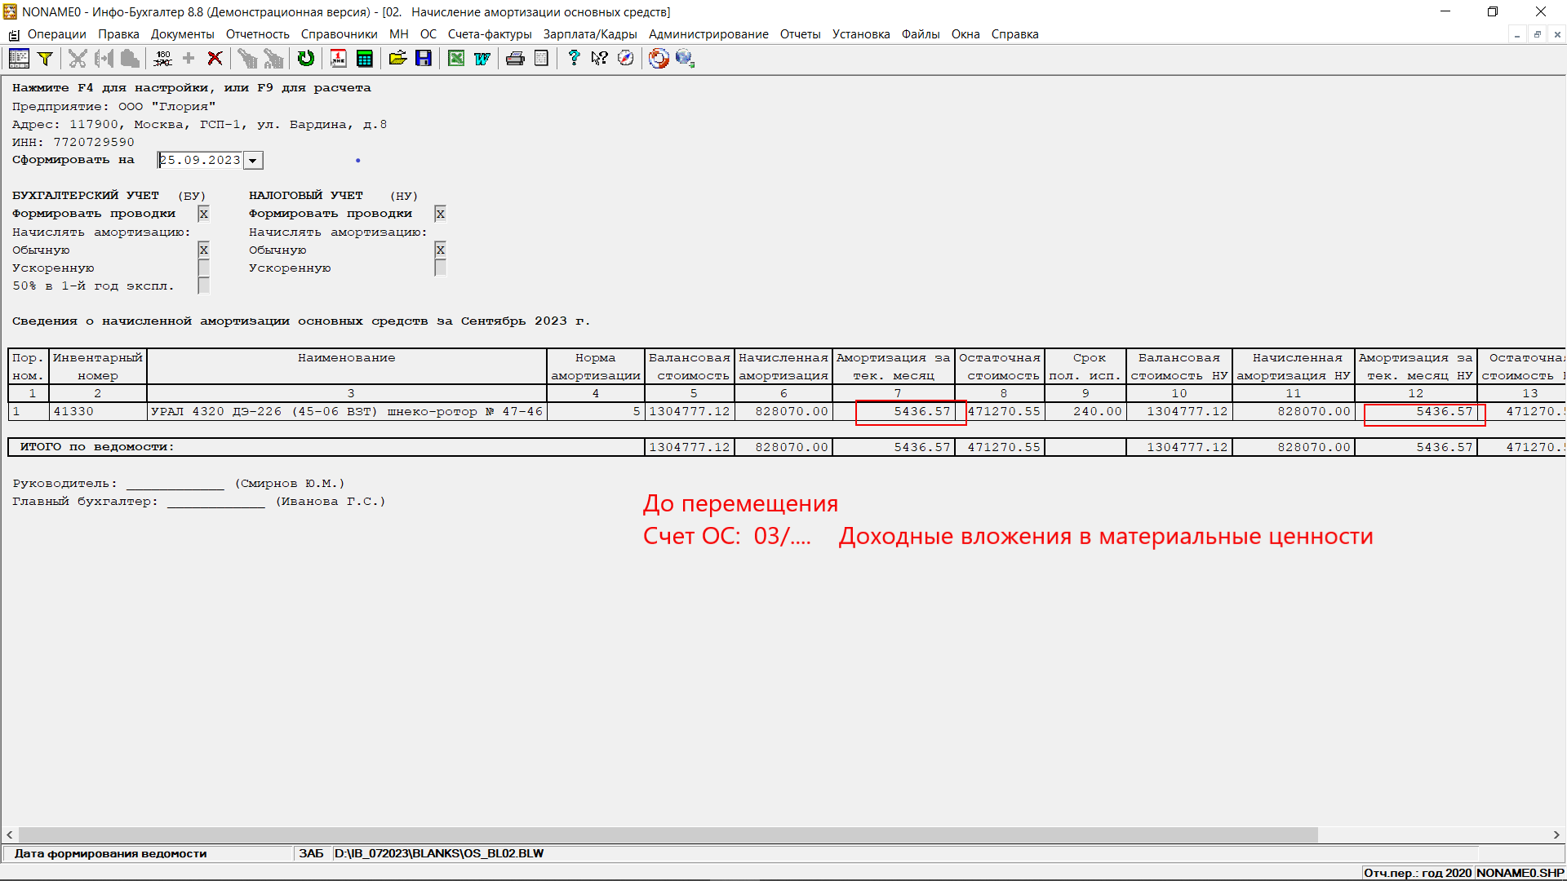The height and width of the screenshot is (881, 1567).
Task: Click the greyed paste icon
Action: [130, 58]
